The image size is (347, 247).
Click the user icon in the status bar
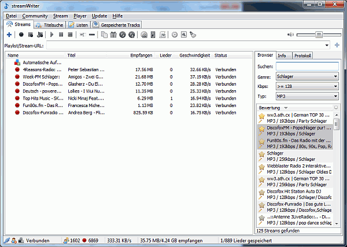[14, 241]
